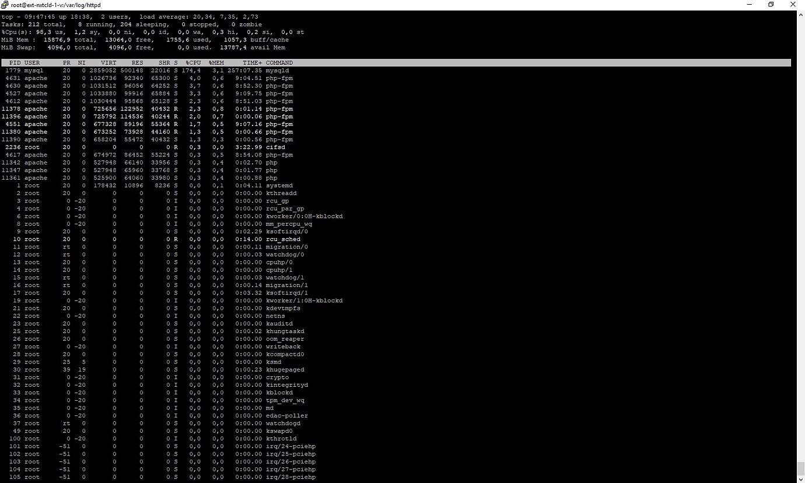
Task: Click the rcu_sched command name
Action: (x=283, y=239)
